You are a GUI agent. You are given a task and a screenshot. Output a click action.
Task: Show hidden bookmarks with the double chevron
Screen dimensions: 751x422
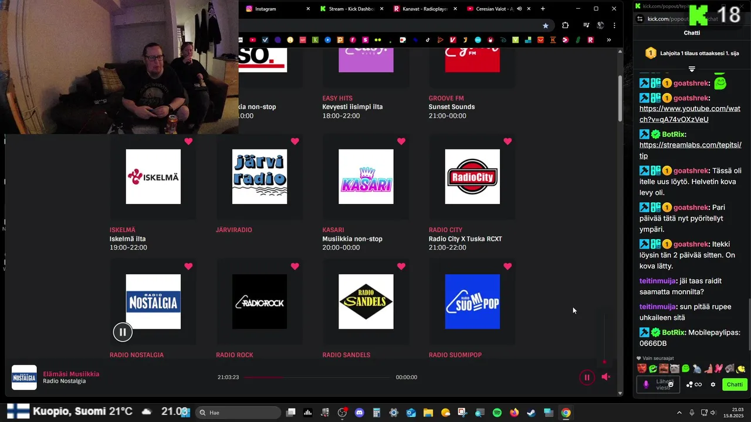[x=608, y=40]
